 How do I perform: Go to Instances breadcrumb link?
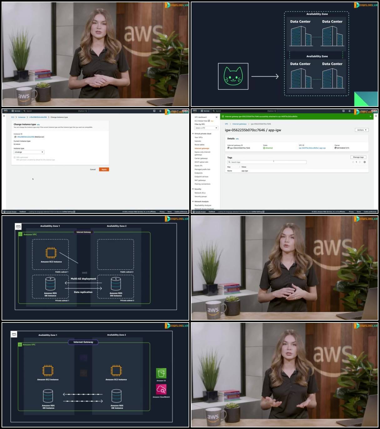[x=22, y=117]
